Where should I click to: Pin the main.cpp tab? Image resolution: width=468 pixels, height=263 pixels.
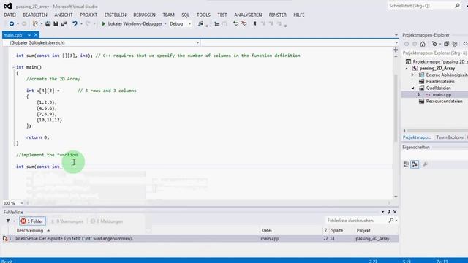tap(29, 35)
